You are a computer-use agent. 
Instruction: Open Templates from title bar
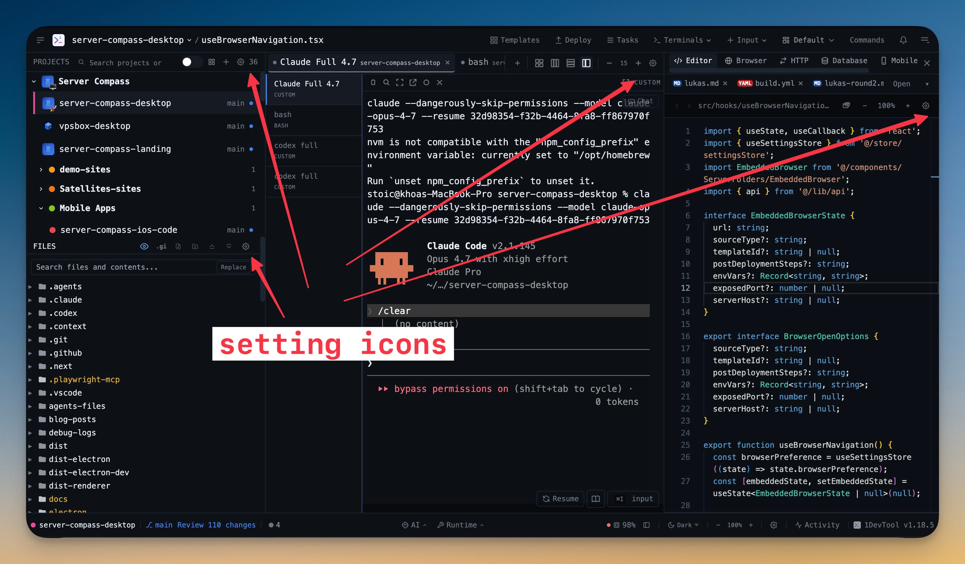pos(515,40)
